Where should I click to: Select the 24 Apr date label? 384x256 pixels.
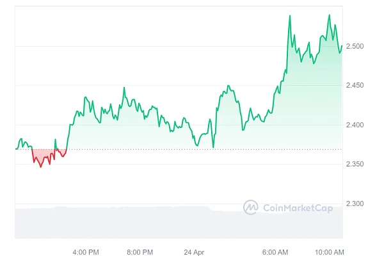193,252
